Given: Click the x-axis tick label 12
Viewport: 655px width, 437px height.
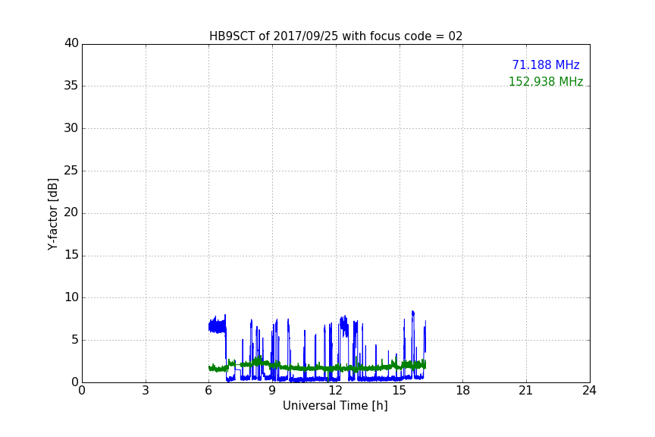Looking at the screenshot, I should tap(335, 391).
